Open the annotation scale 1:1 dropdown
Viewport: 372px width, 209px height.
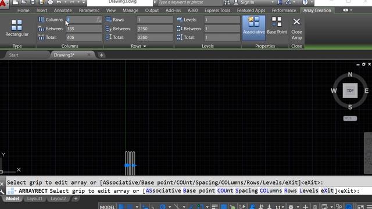point(280,207)
